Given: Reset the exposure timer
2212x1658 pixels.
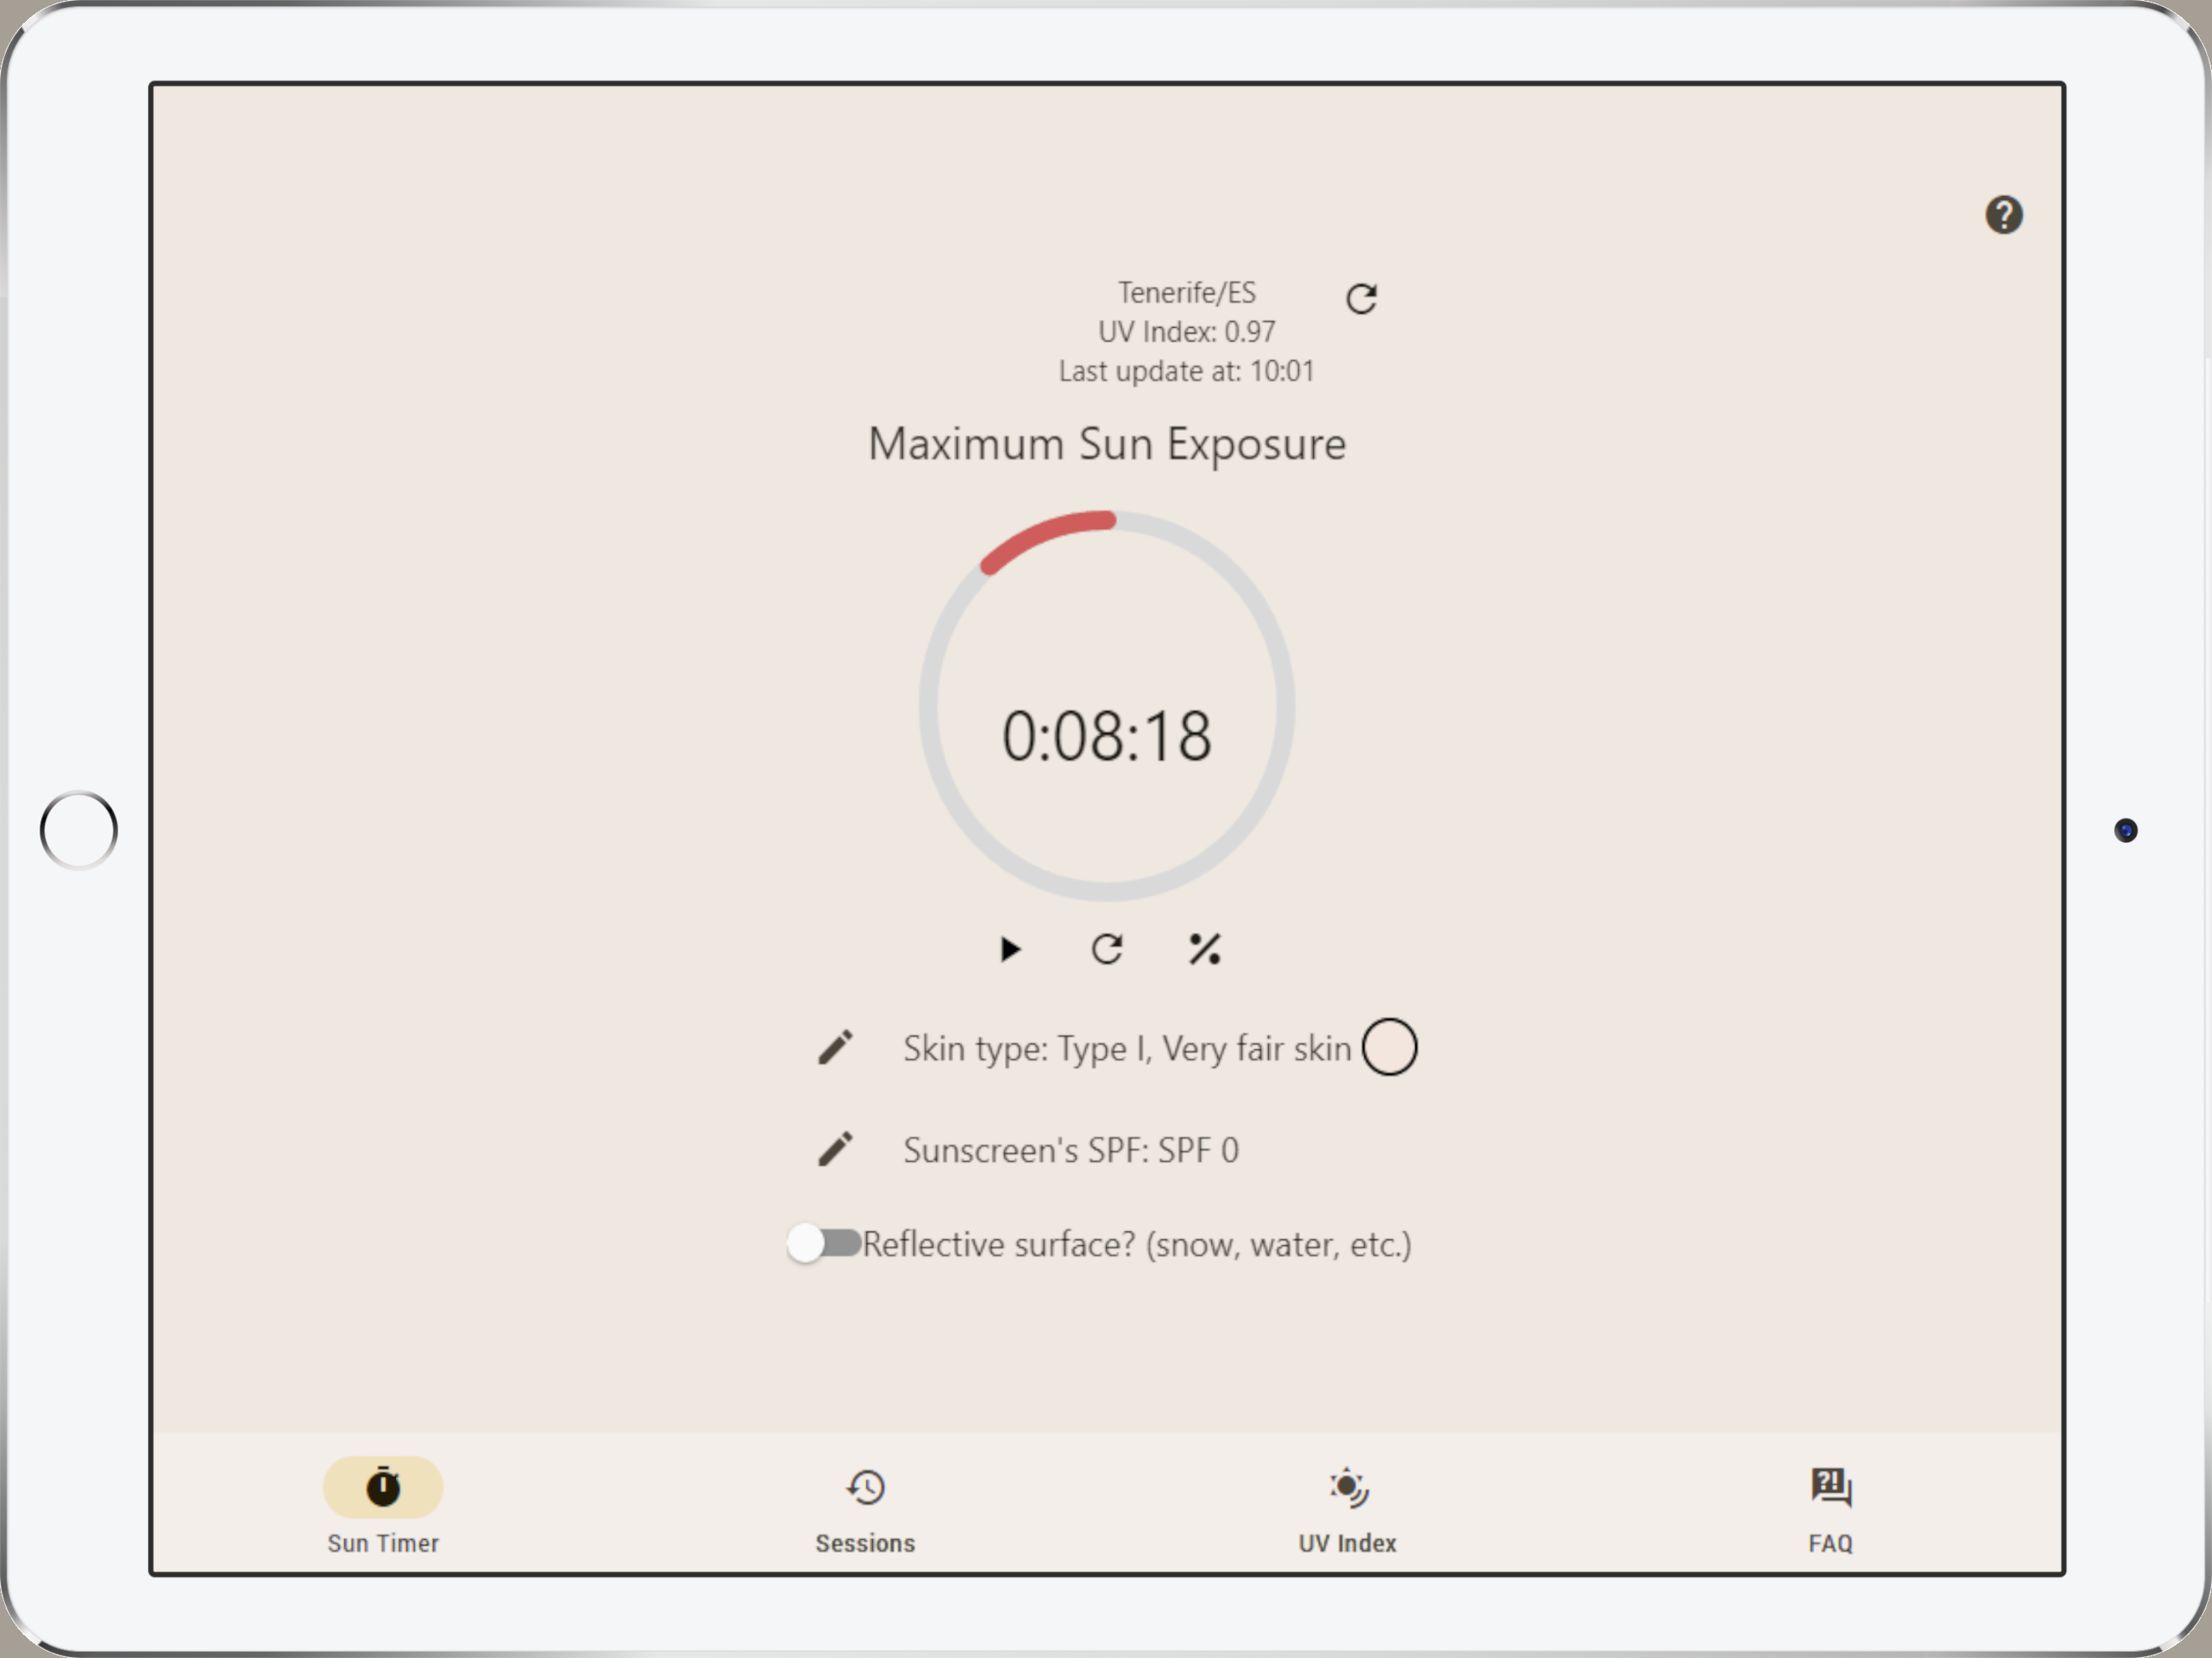Looking at the screenshot, I should pos(1107,949).
